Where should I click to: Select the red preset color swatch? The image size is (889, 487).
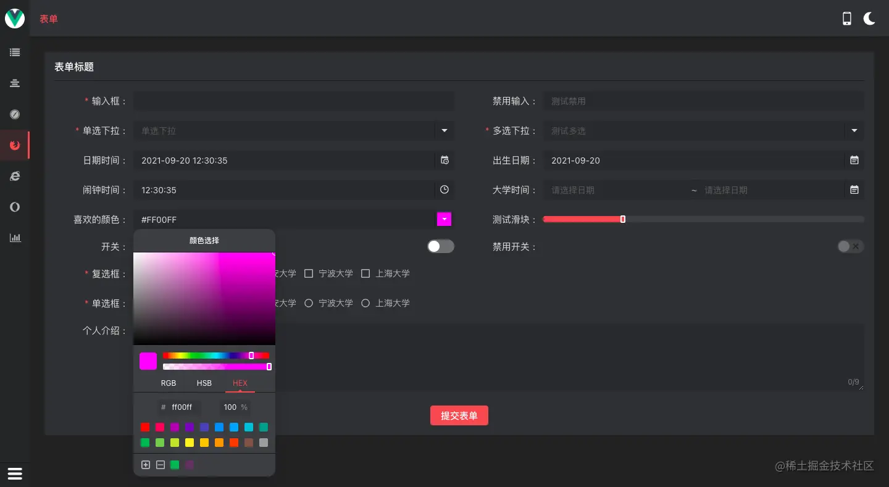[145, 427]
